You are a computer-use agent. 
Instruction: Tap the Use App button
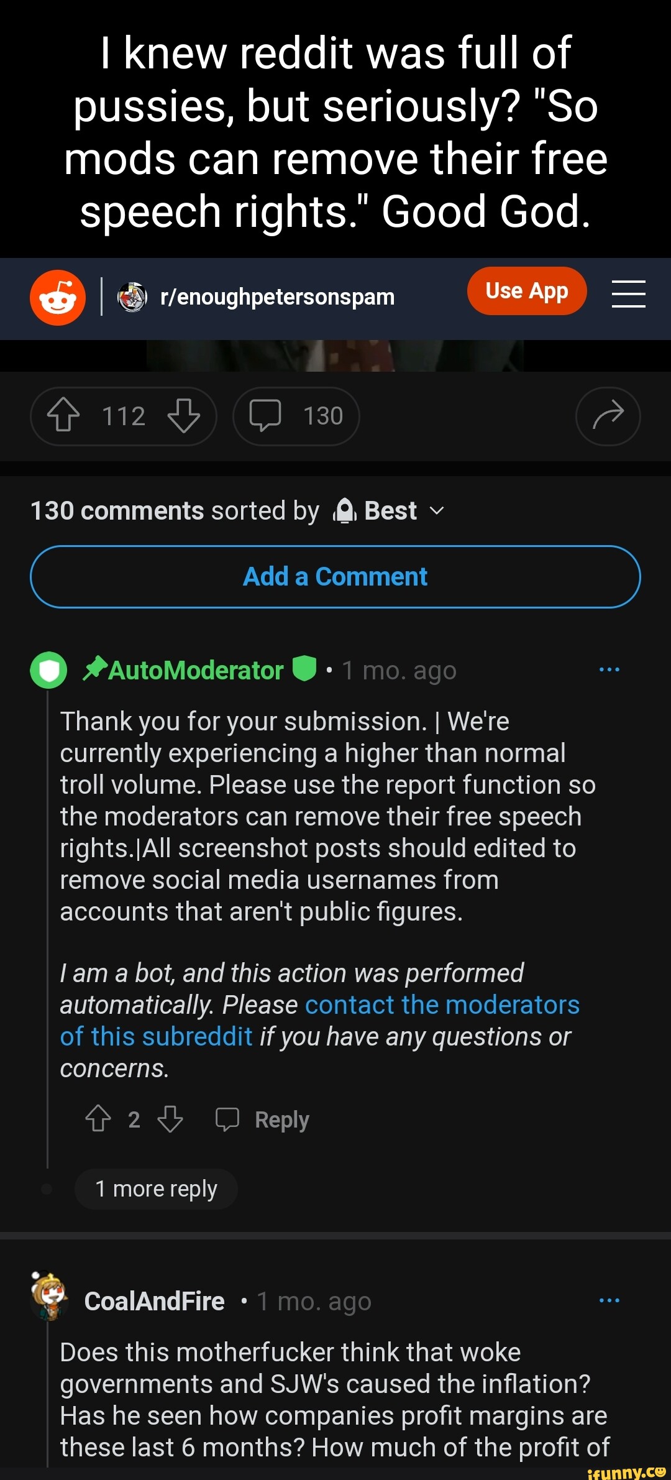(526, 291)
